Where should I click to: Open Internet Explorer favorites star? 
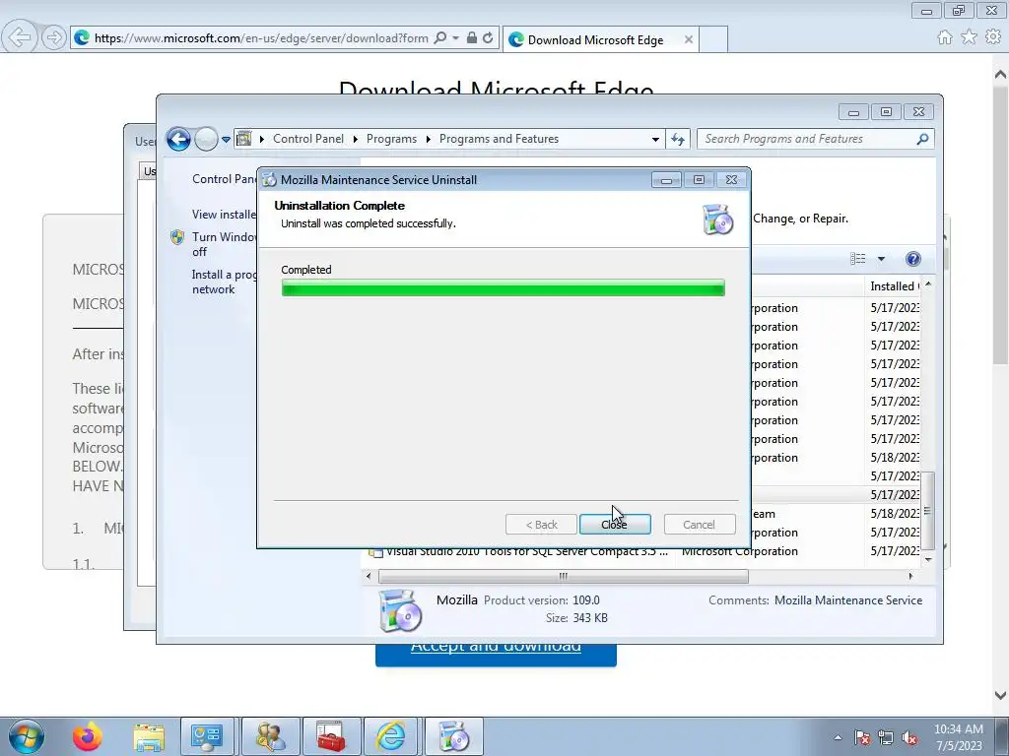coord(970,37)
